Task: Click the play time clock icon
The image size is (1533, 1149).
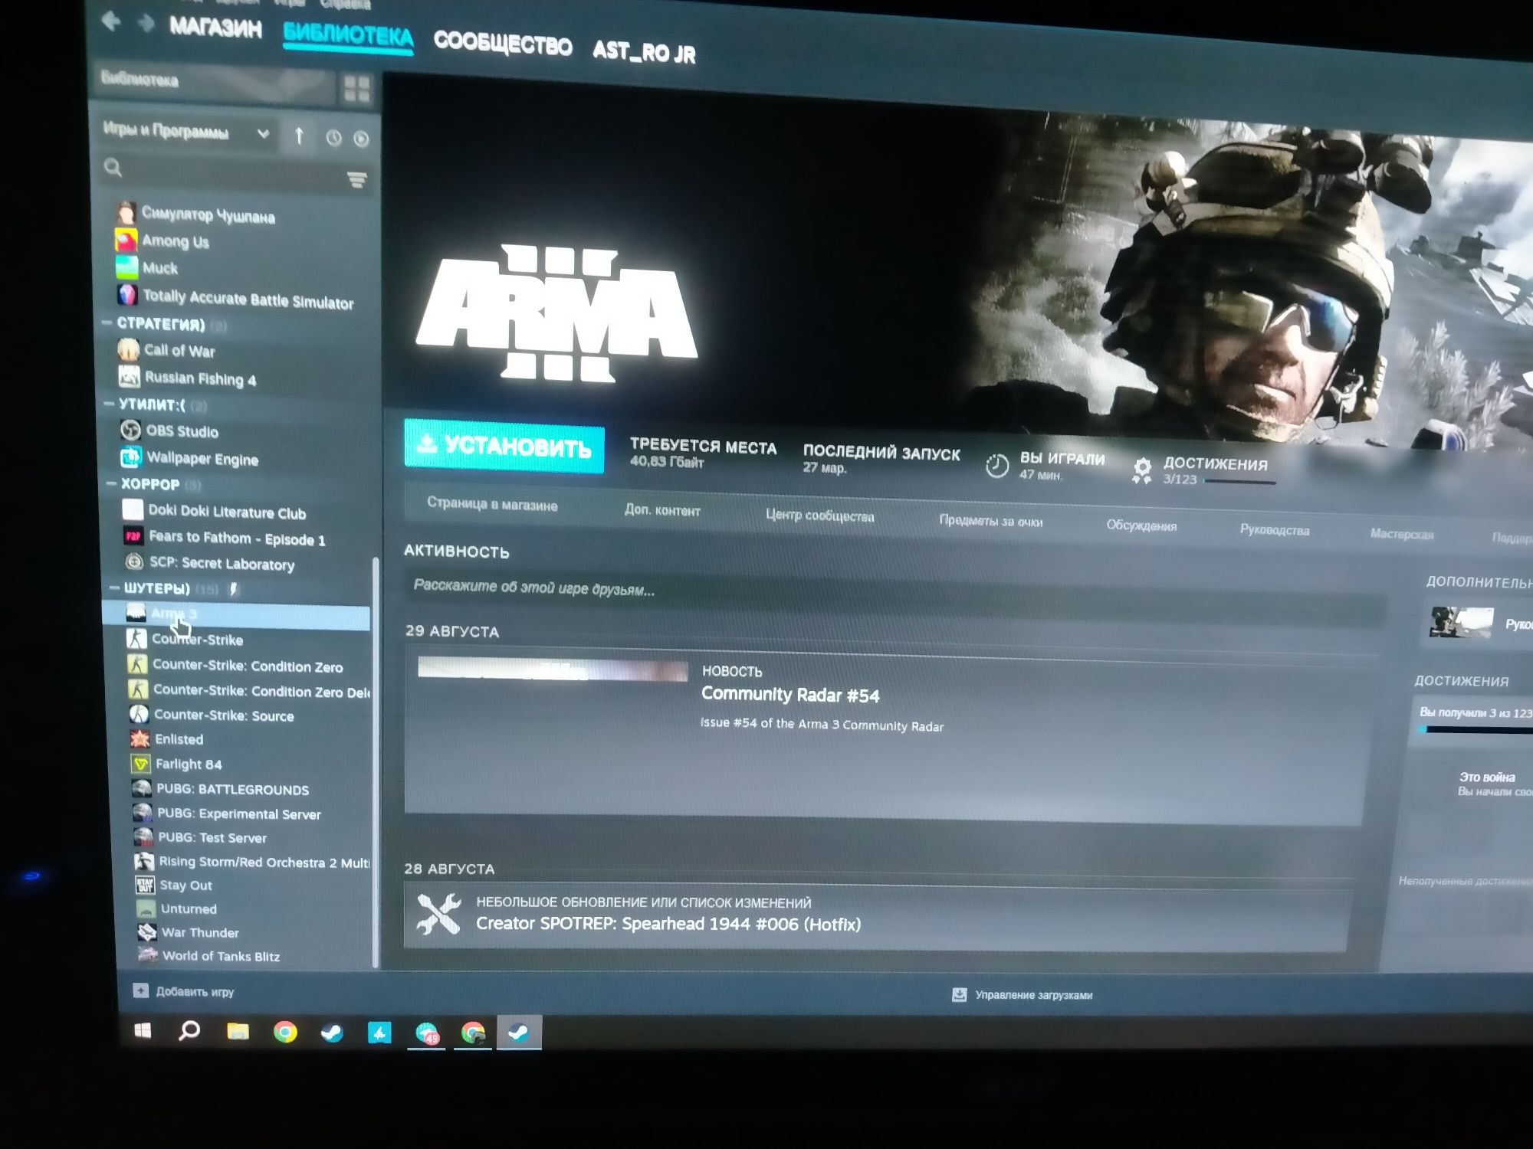Action: 996,466
